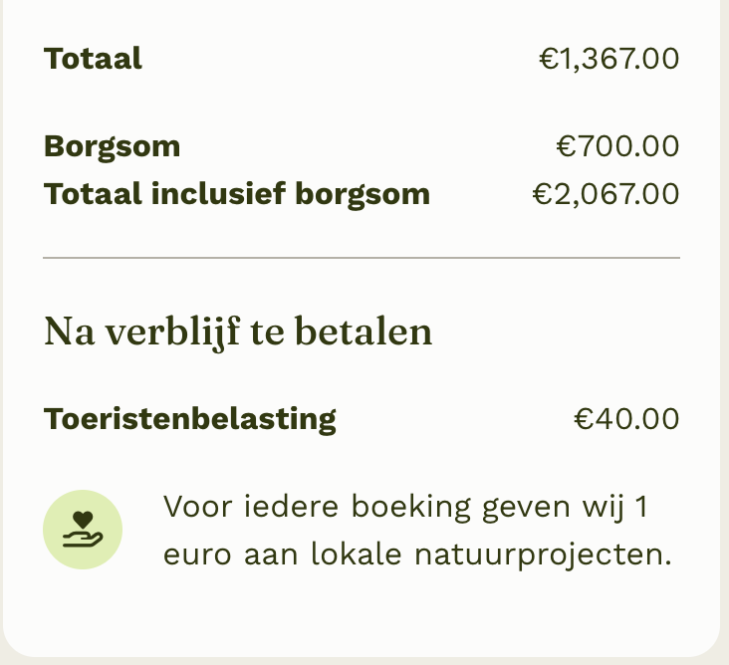
Task: Select the Totaal inclusief borgsom label
Action: coord(237,194)
